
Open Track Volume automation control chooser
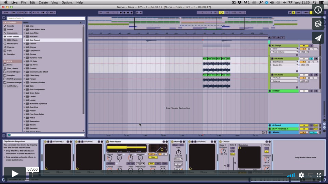pos(284,52)
